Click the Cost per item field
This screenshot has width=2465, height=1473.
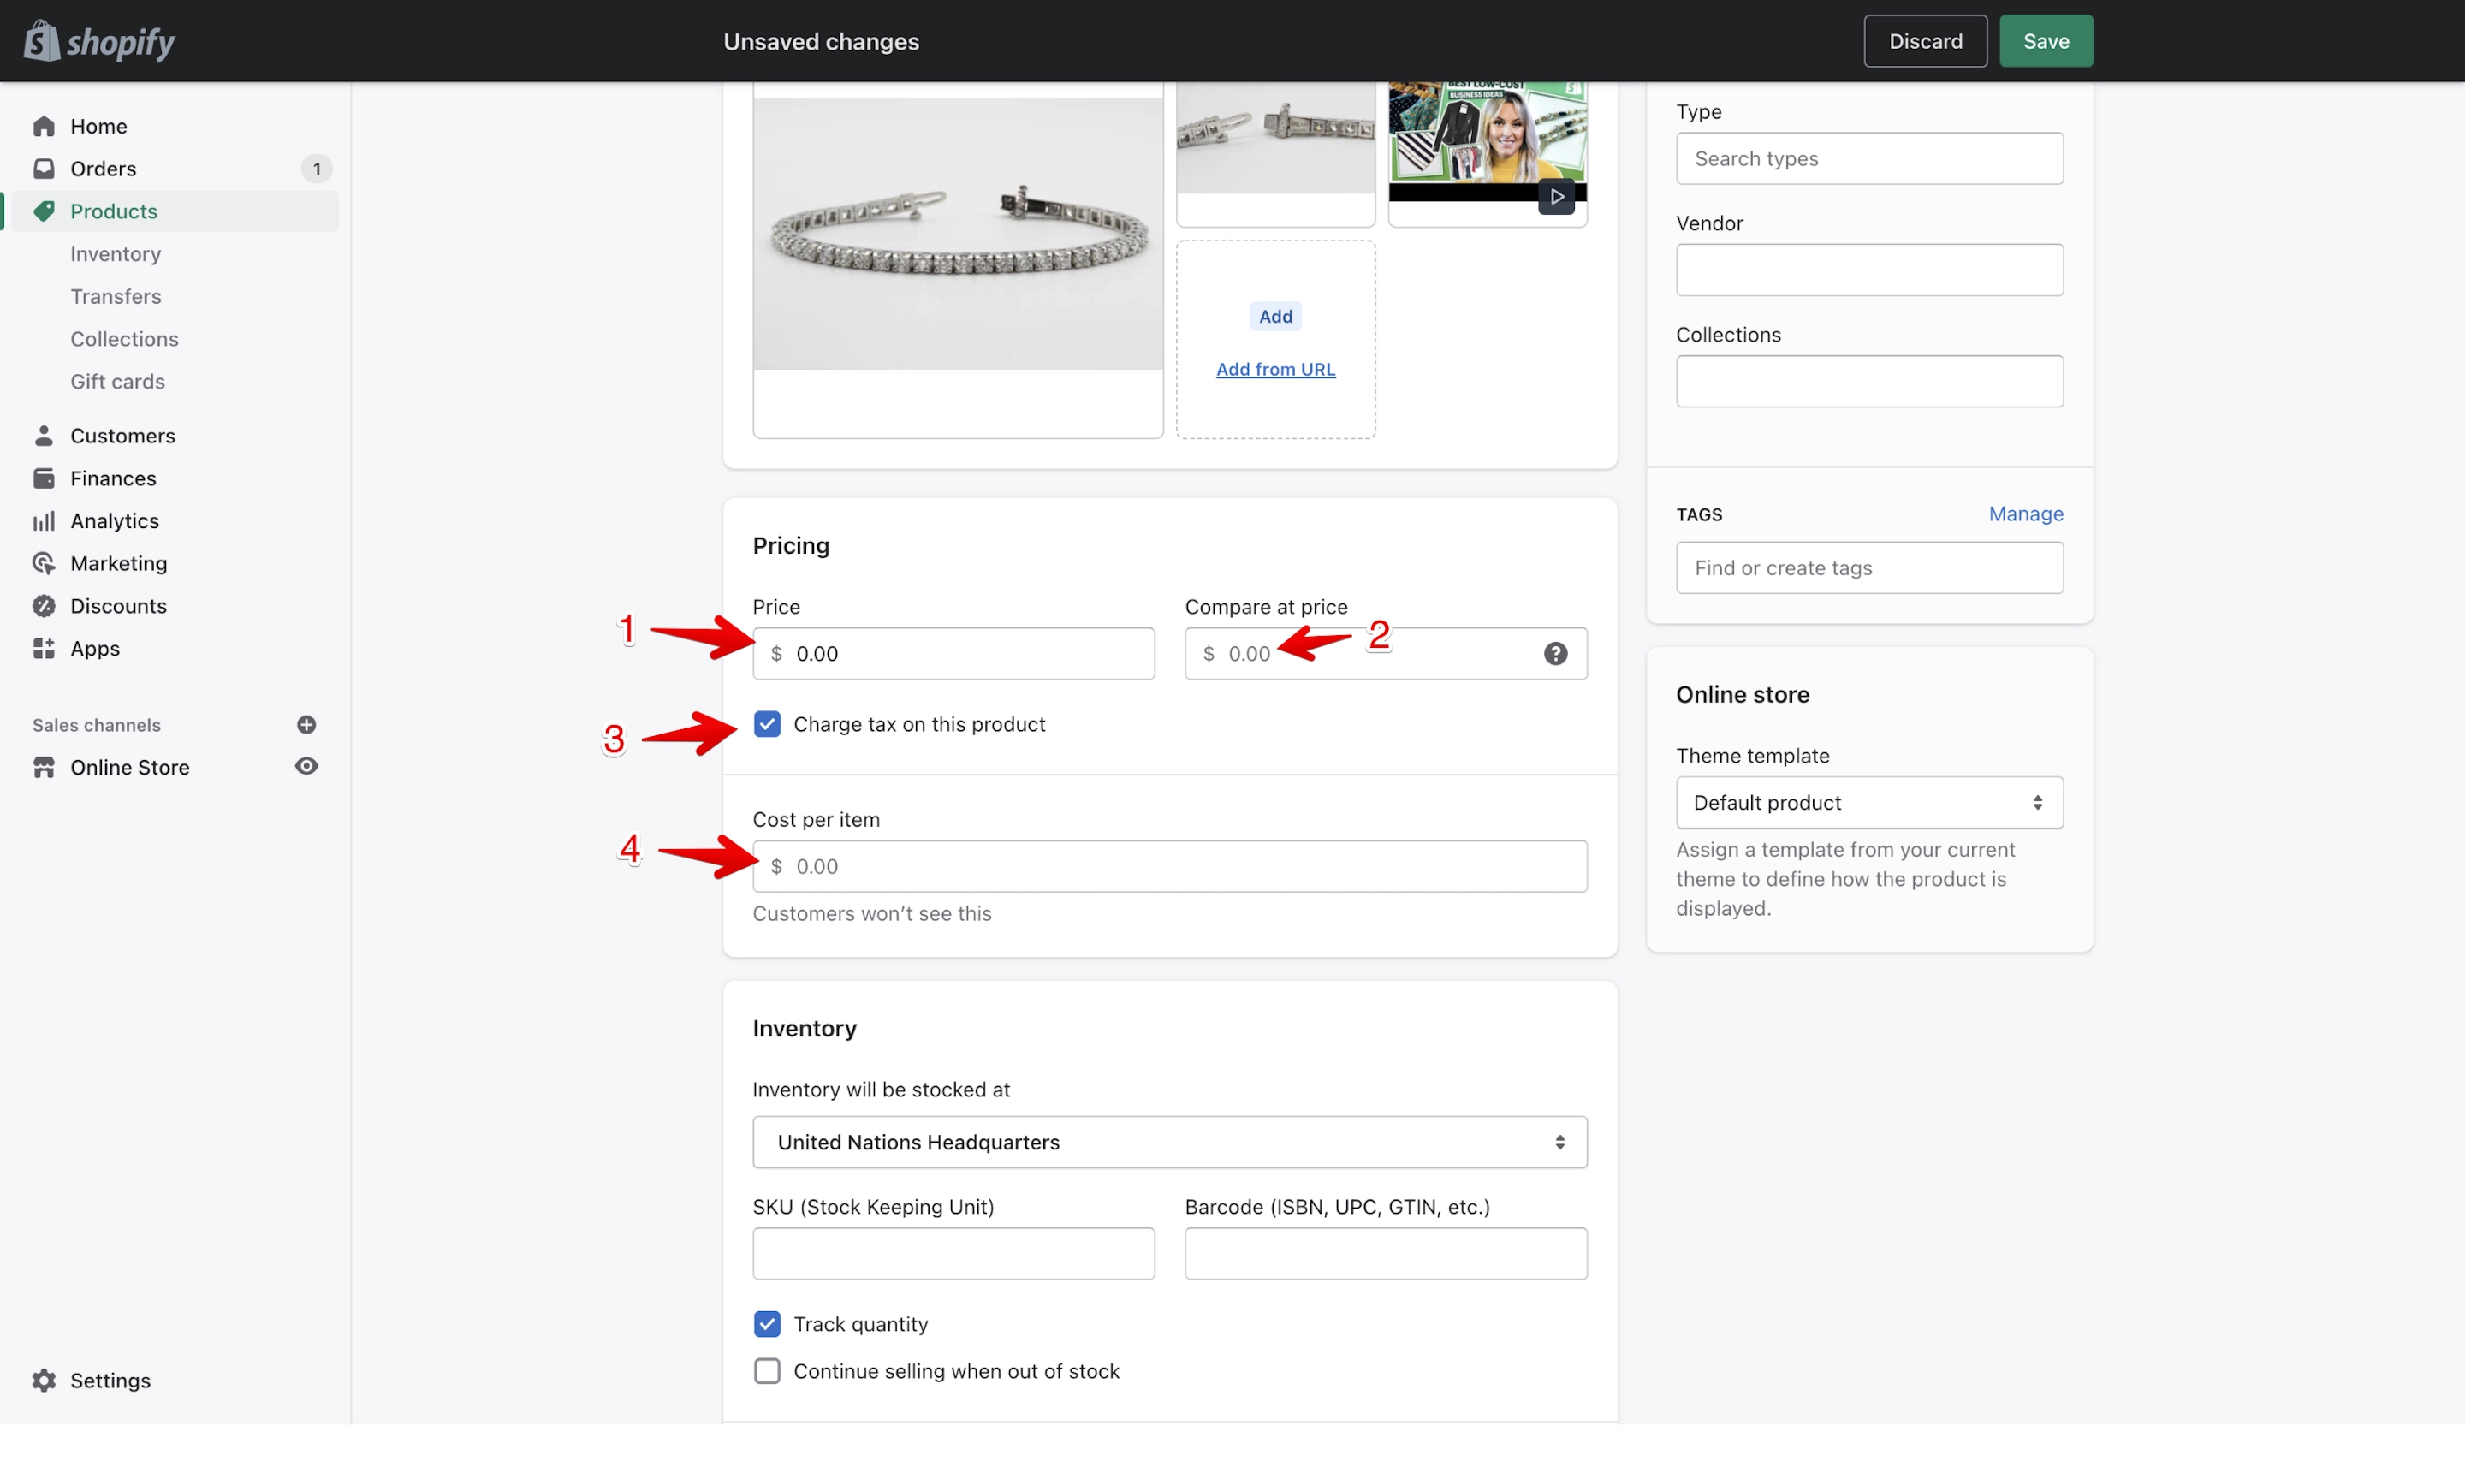(x=1169, y=866)
